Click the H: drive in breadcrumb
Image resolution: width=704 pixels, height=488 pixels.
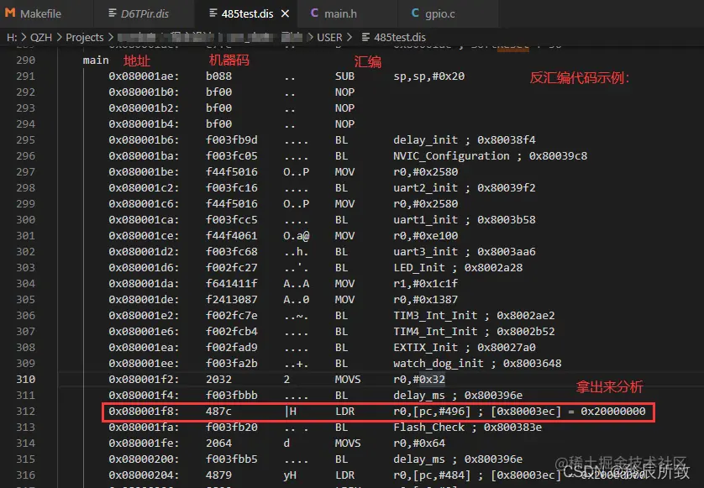tap(12, 37)
